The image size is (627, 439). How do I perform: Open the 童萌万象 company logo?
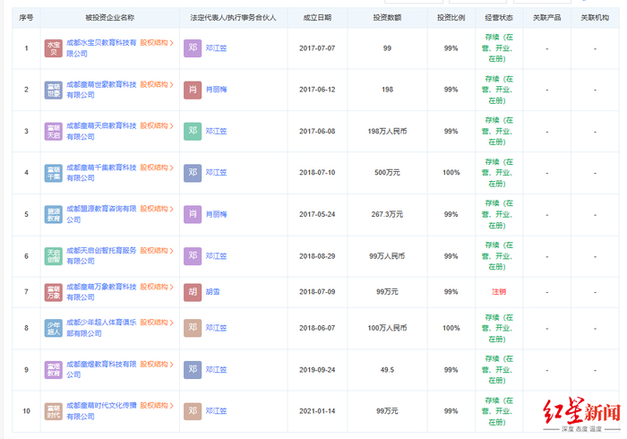[54, 291]
